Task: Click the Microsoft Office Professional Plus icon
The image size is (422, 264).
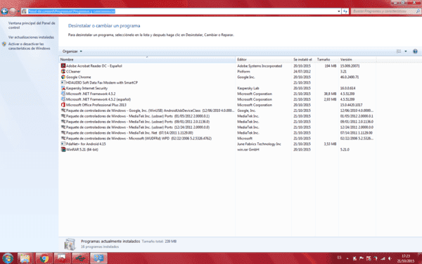Action: click(x=63, y=105)
